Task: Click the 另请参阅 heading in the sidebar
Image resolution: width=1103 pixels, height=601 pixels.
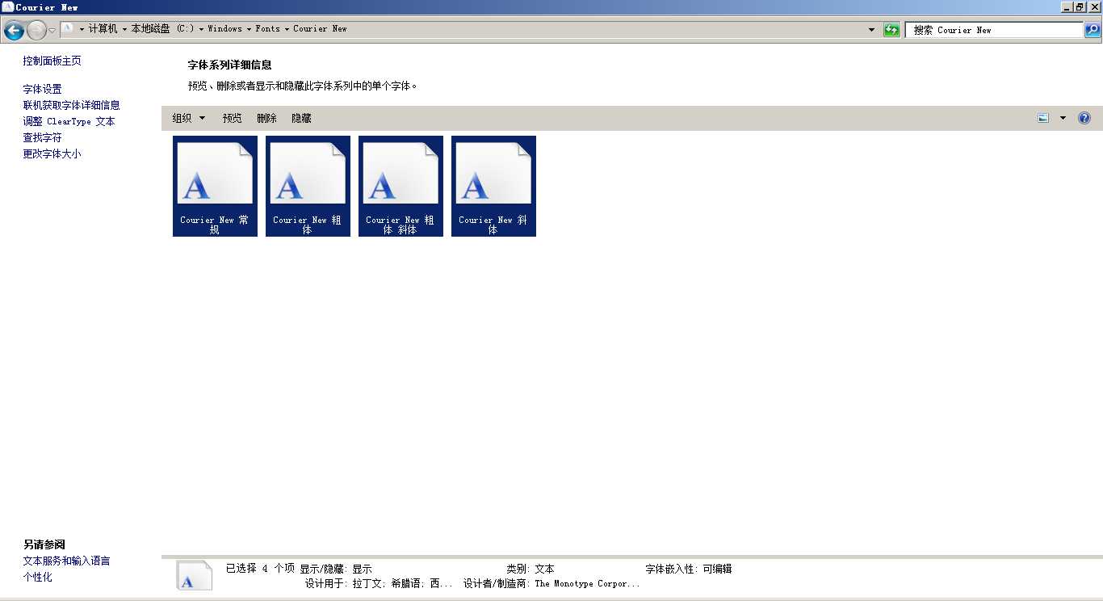Action: click(x=44, y=544)
